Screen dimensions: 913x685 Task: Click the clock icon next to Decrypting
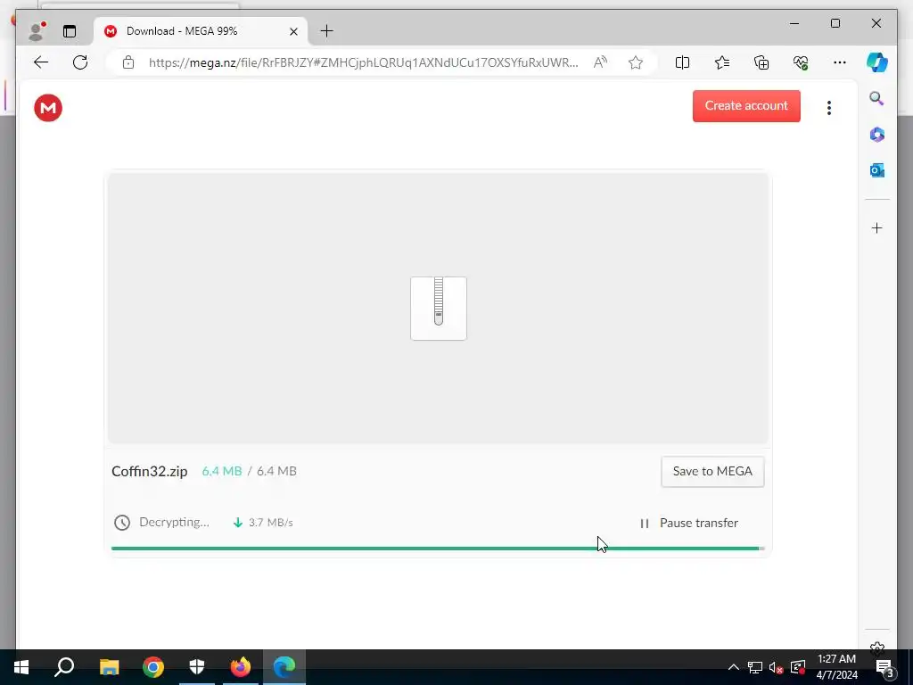coord(121,523)
